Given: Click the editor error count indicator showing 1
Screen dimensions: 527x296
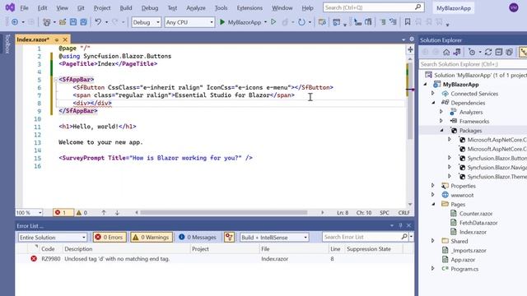Looking at the screenshot, I should [63, 213].
